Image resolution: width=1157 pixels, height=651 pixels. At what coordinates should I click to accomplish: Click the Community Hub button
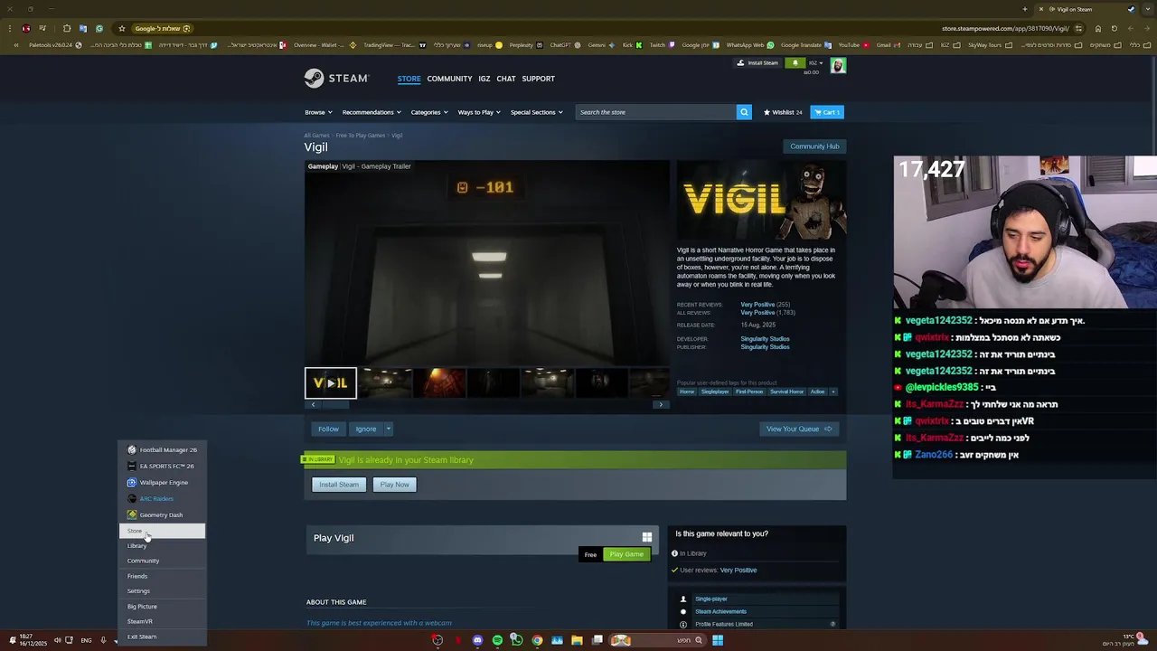pos(814,146)
